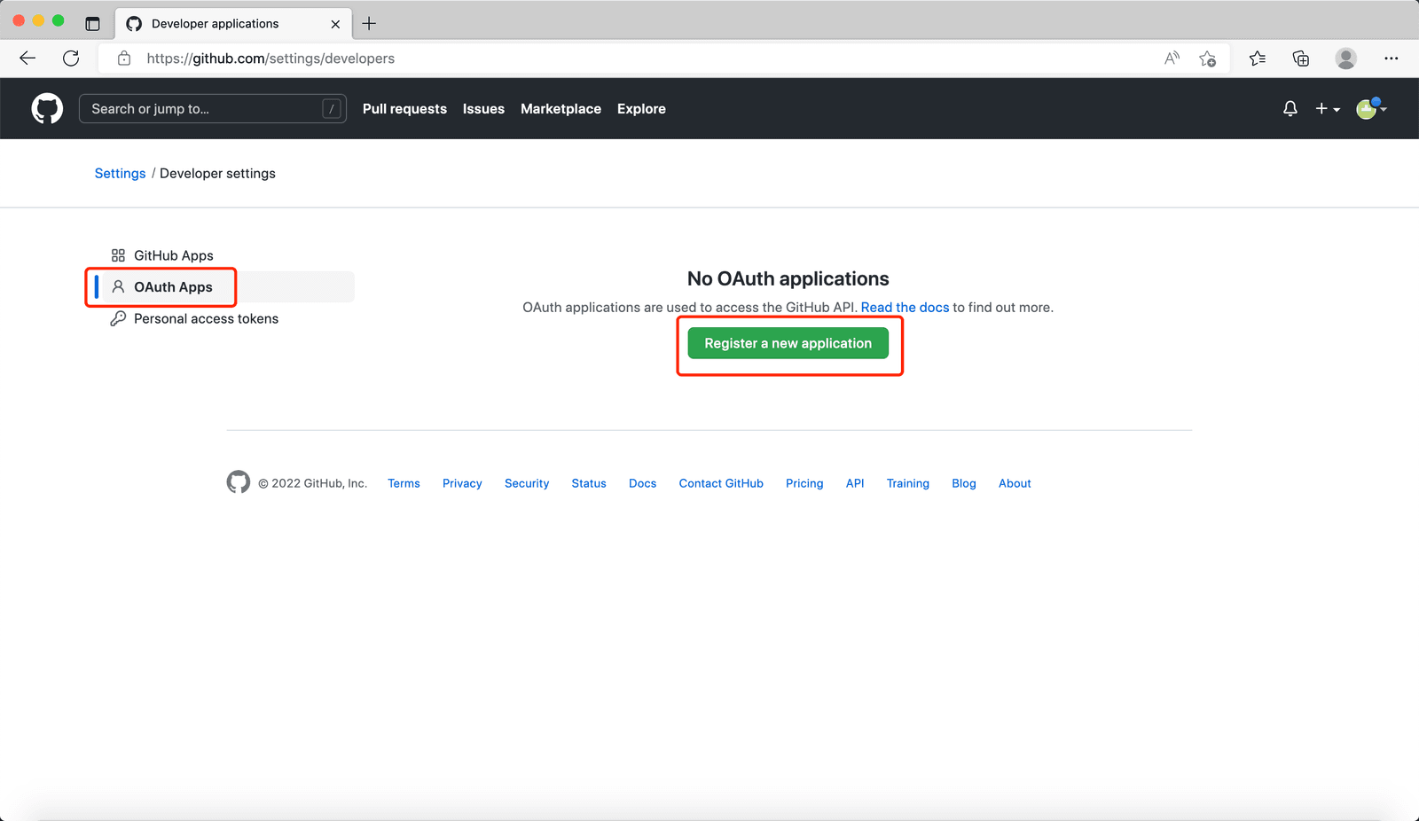1419x821 pixels.
Task: Open the tab actions menu icon
Action: 92,24
